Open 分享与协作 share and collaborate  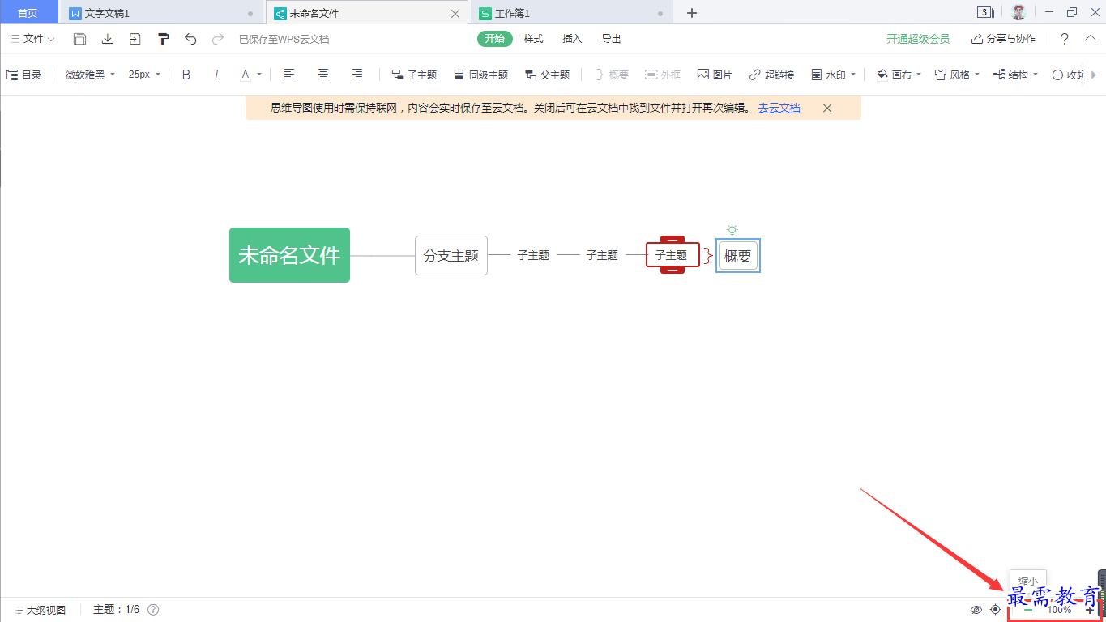click(1003, 39)
